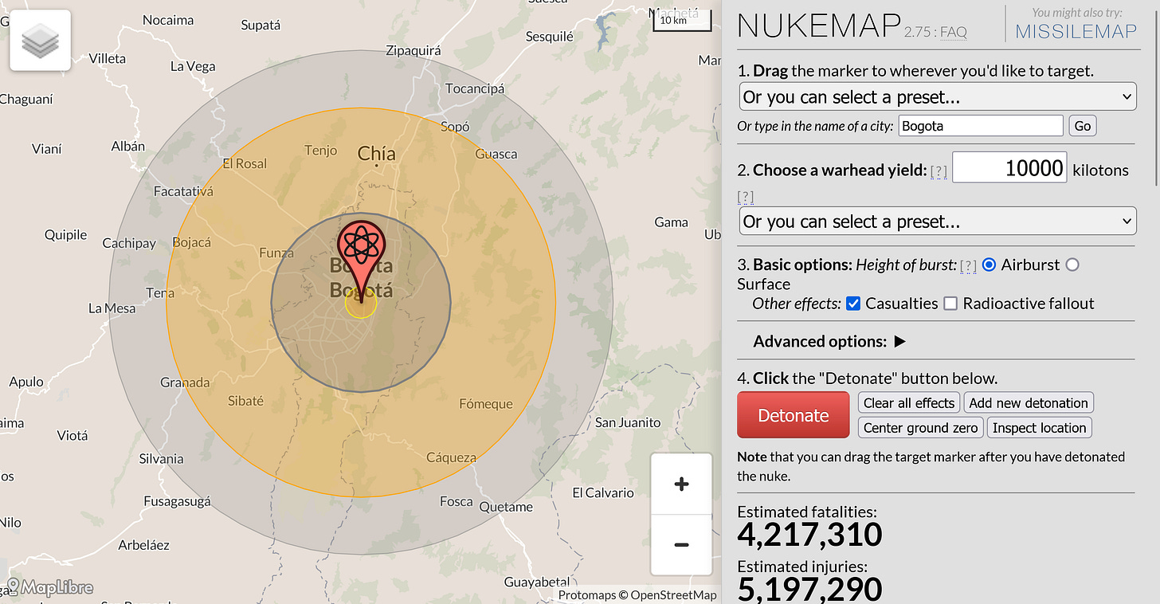This screenshot has width=1160, height=604.
Task: Open the warhead yield help [?] link
Action: coord(939,171)
